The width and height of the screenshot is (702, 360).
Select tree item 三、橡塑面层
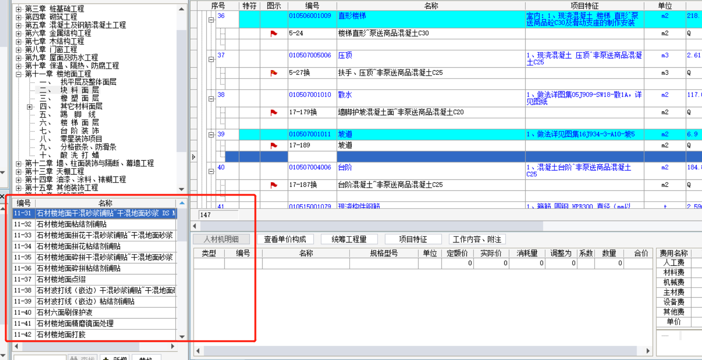pyautogui.click(x=69, y=98)
